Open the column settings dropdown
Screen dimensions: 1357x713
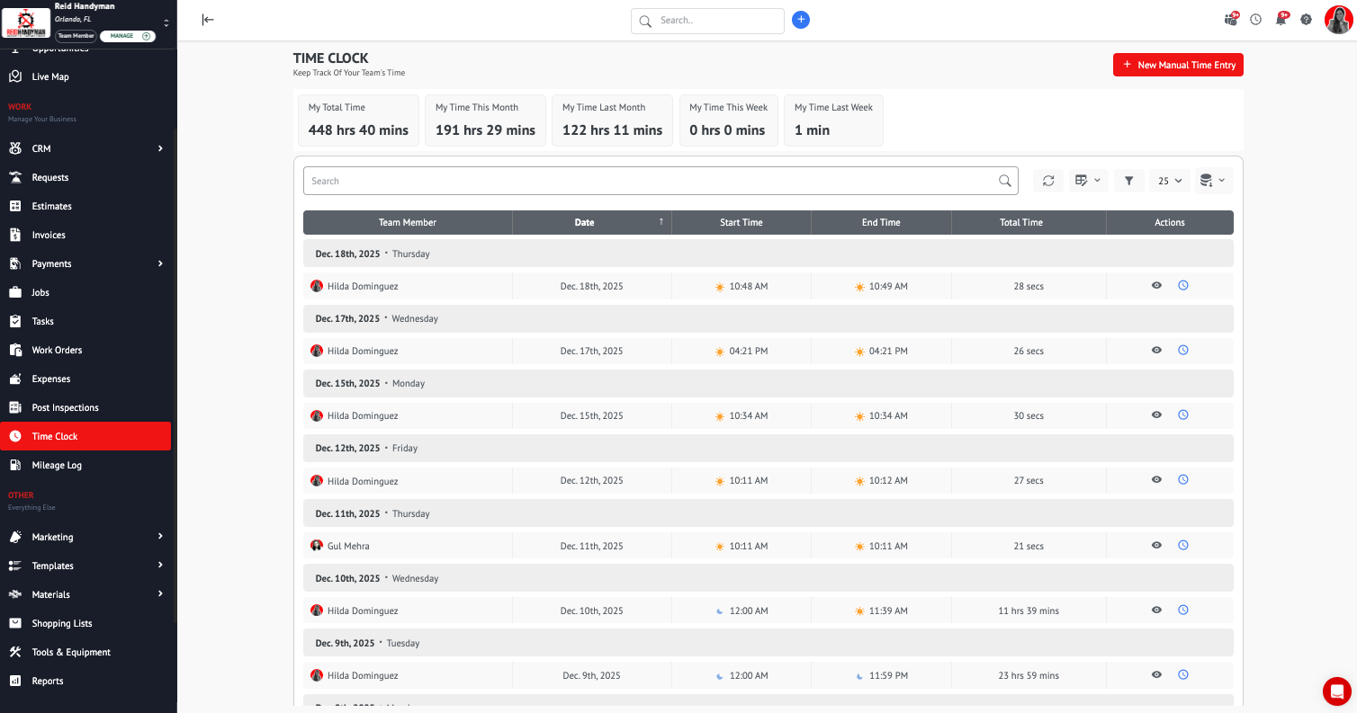click(x=1087, y=181)
